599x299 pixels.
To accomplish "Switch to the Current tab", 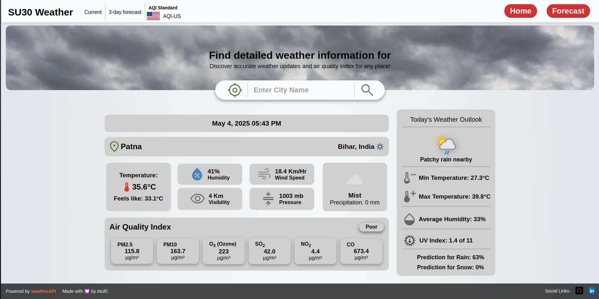I will click(93, 12).
